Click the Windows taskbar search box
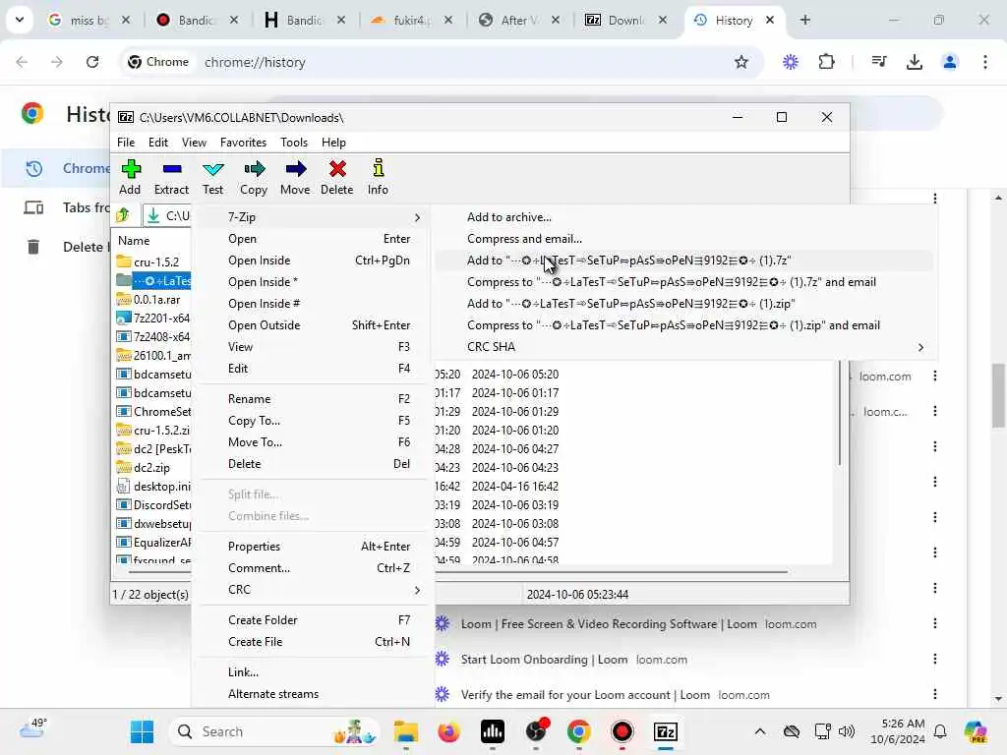1007x755 pixels. [274, 731]
